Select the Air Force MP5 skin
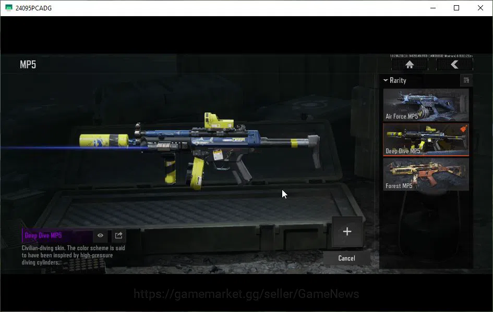Screen dimensions: 493x312 (426, 105)
